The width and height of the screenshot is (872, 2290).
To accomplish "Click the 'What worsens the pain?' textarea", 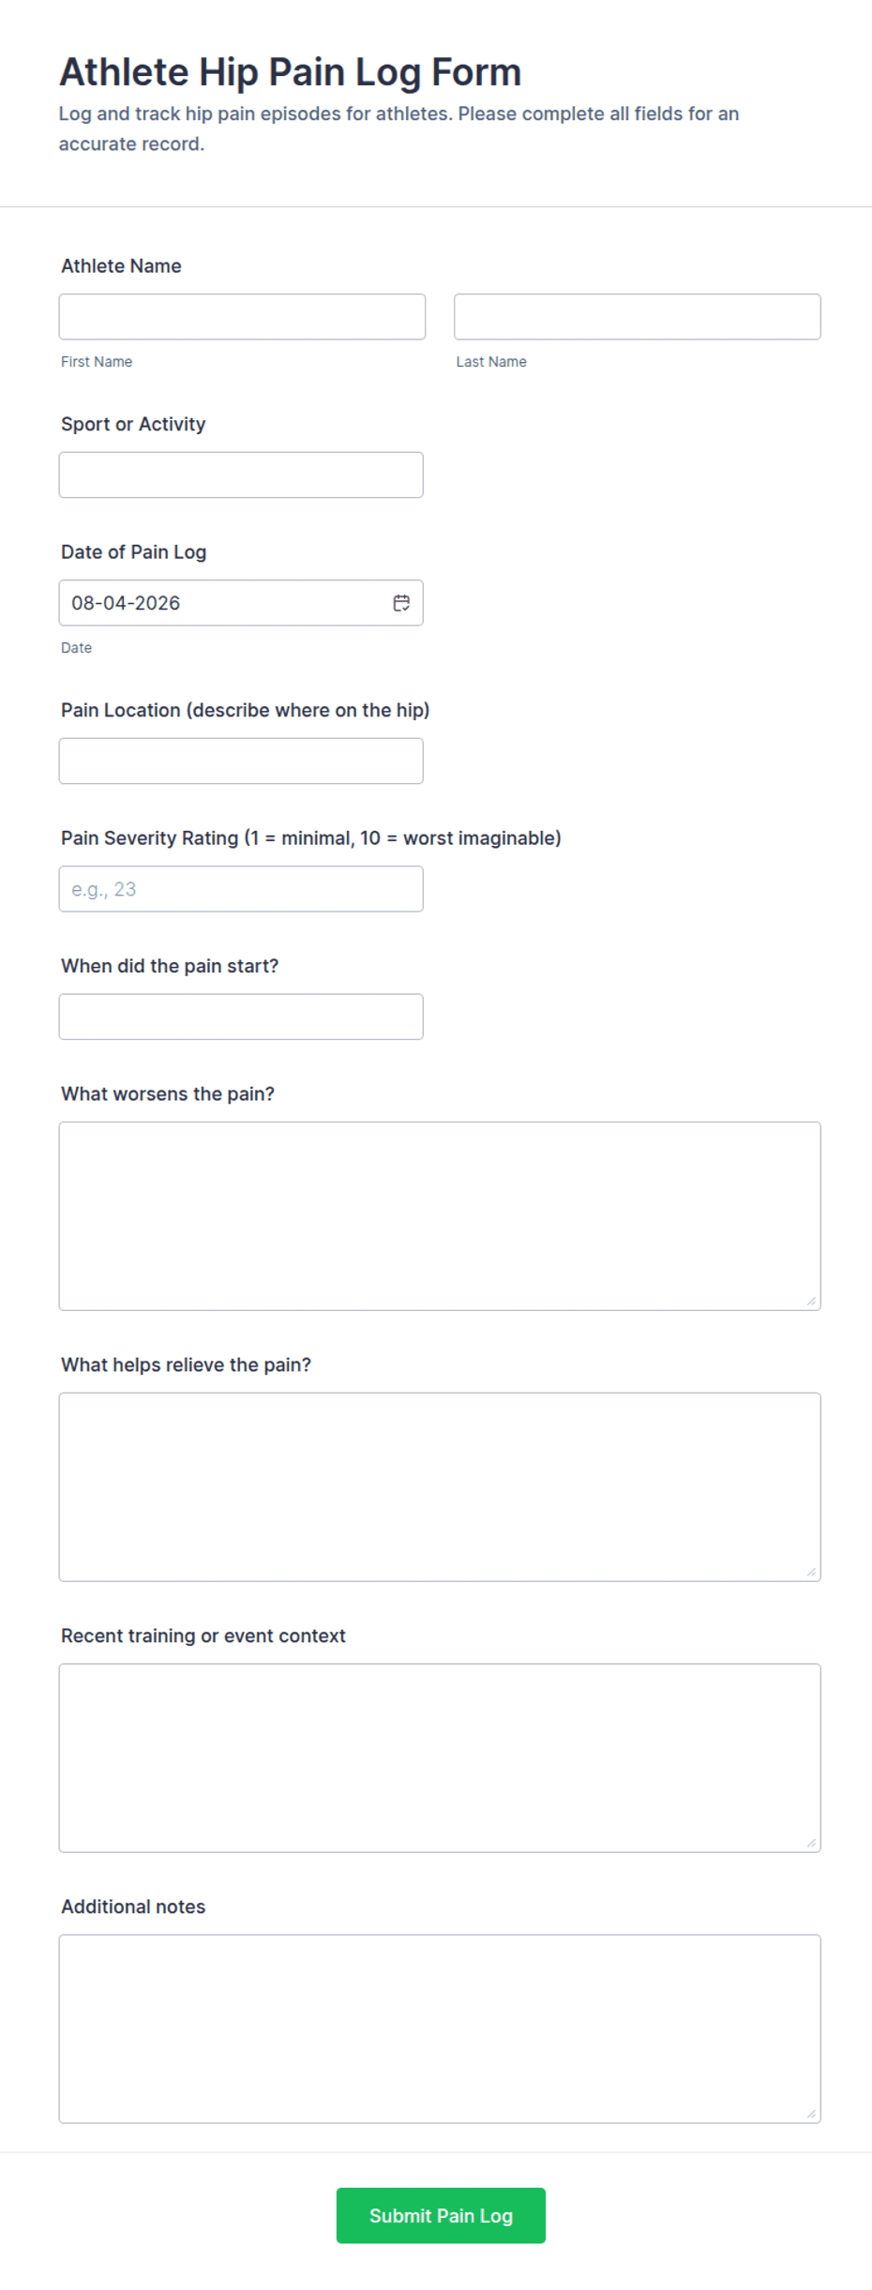I will pos(440,1216).
